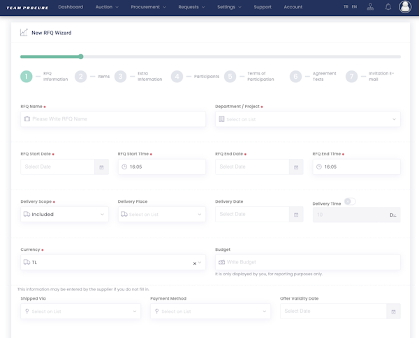Focus the RFQ Name input field
This screenshot has height=338, width=419.
tap(113, 119)
